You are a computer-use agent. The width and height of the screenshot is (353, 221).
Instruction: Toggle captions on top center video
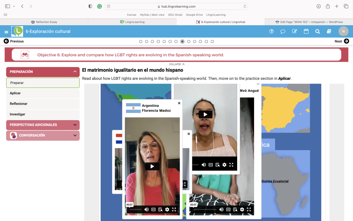pyautogui.click(x=211, y=165)
